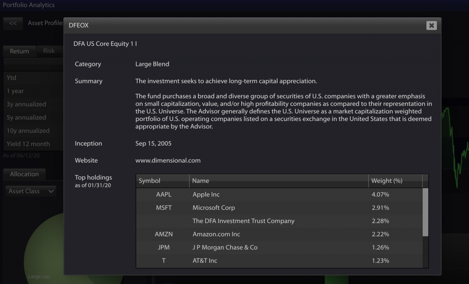The height and width of the screenshot is (284, 469).
Task: Expand the Asset Class dropdown
Action: 31,191
